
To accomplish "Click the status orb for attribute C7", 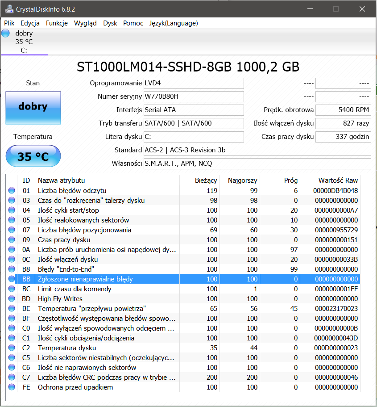I will [x=12, y=378].
